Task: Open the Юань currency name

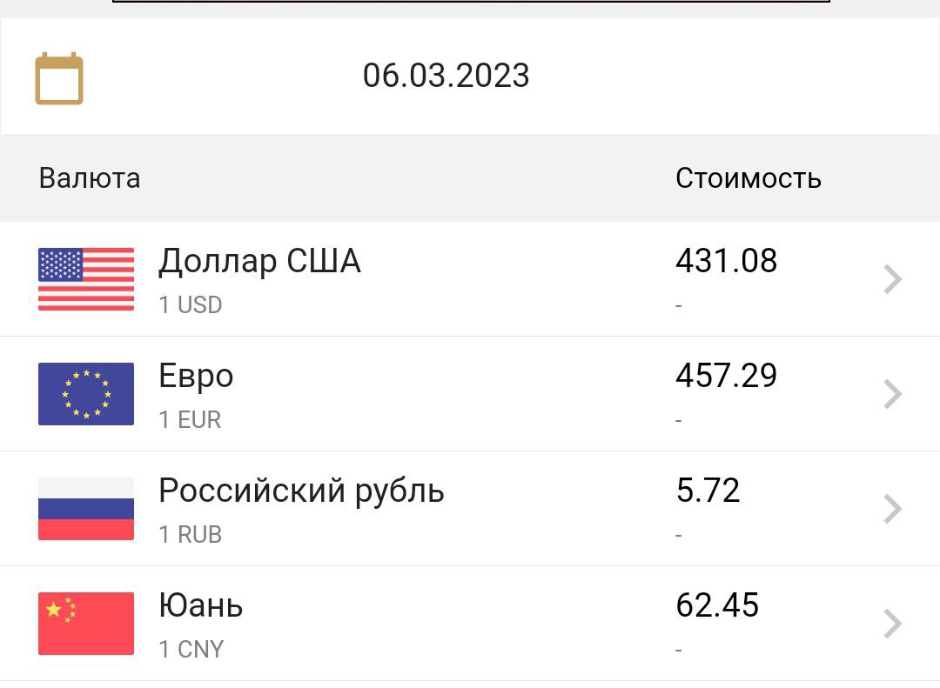Action: (x=200, y=605)
